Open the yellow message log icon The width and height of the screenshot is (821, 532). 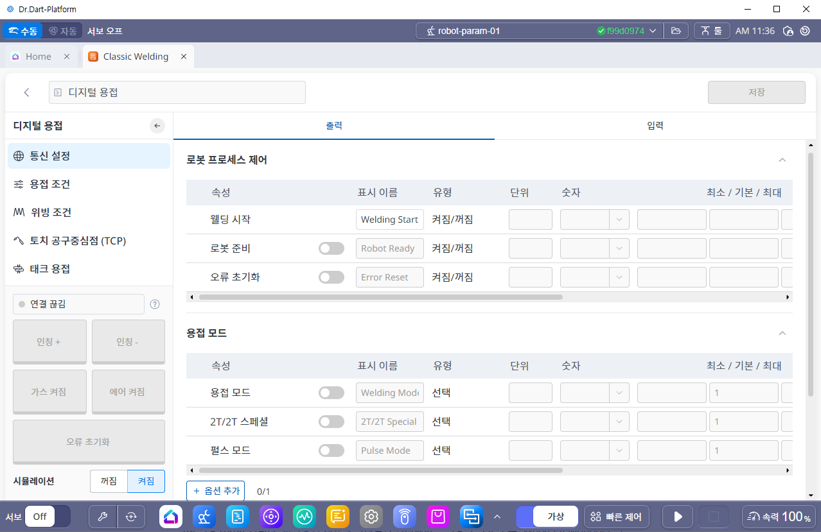tap(337, 517)
